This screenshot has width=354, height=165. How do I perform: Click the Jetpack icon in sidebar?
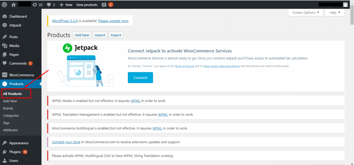[x=4, y=25]
